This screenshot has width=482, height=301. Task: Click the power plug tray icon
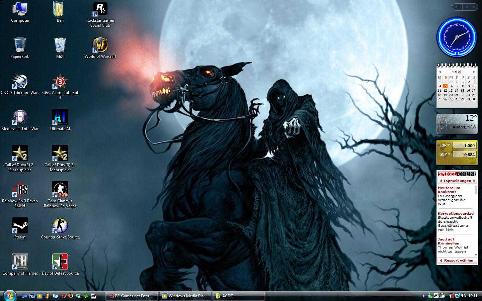click(452, 296)
